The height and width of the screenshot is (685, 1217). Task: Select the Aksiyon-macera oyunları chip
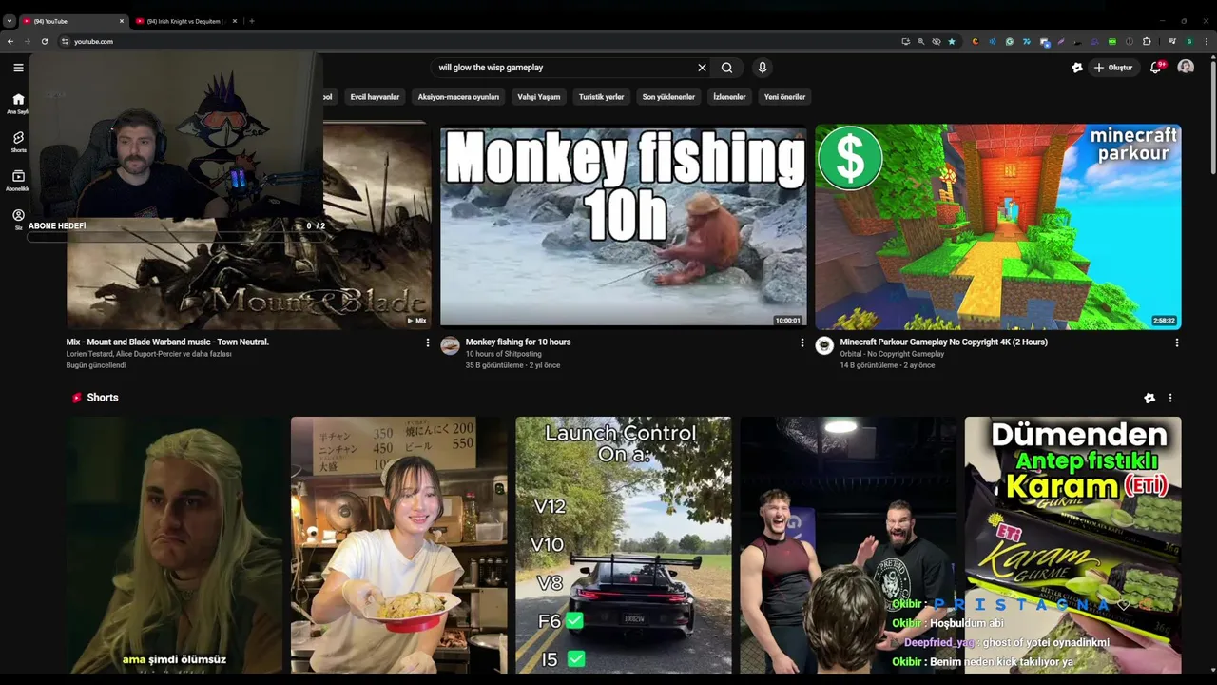(x=458, y=96)
